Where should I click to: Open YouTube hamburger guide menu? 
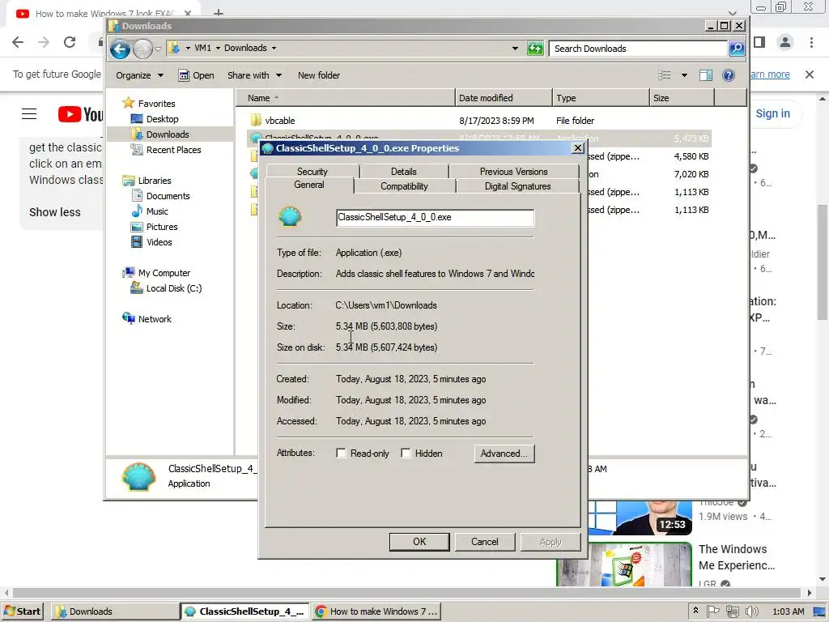tap(29, 113)
